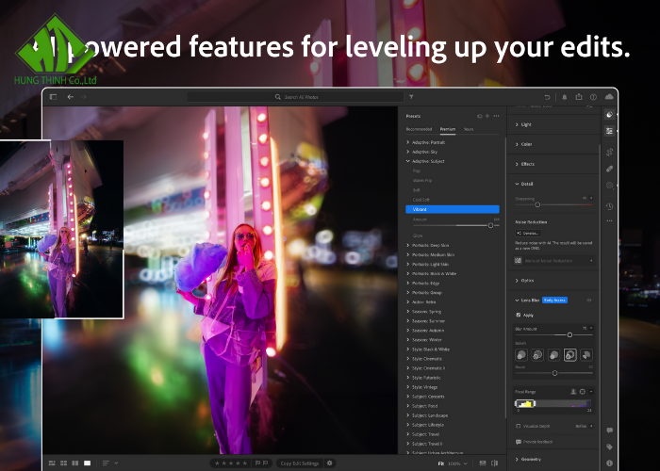660x471 pixels.
Task: Open the Versions history clock icon
Action: 609,206
